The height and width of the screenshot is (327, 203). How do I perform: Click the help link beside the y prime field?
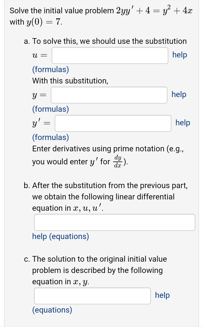tap(182, 123)
